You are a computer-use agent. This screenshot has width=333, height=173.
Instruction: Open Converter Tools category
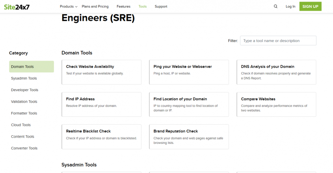click(x=24, y=148)
